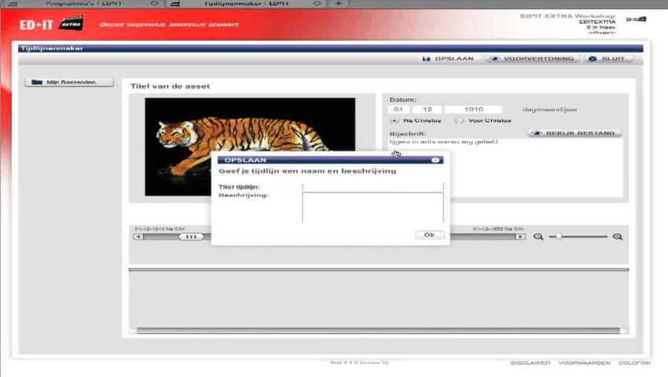Open Mijn Bestanden folder button
This screenshot has height=377, width=668.
click(x=69, y=82)
